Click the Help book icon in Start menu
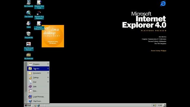Image resolution: width=190 pixels, height=107 pixels. point(30,86)
